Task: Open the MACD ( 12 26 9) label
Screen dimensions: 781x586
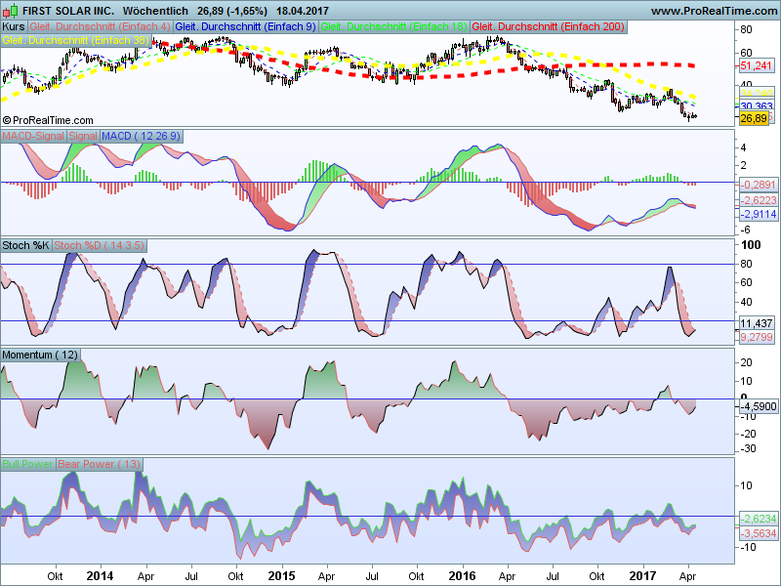Action: coord(141,136)
